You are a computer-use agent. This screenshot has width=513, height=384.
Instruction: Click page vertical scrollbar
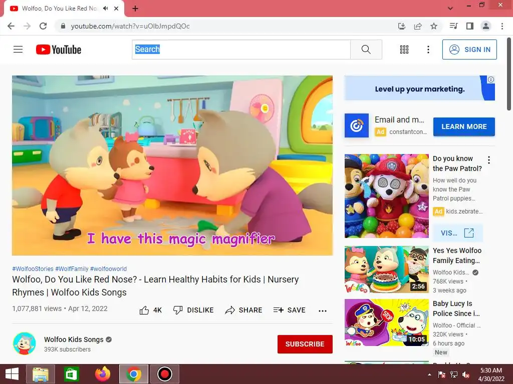tap(509, 74)
